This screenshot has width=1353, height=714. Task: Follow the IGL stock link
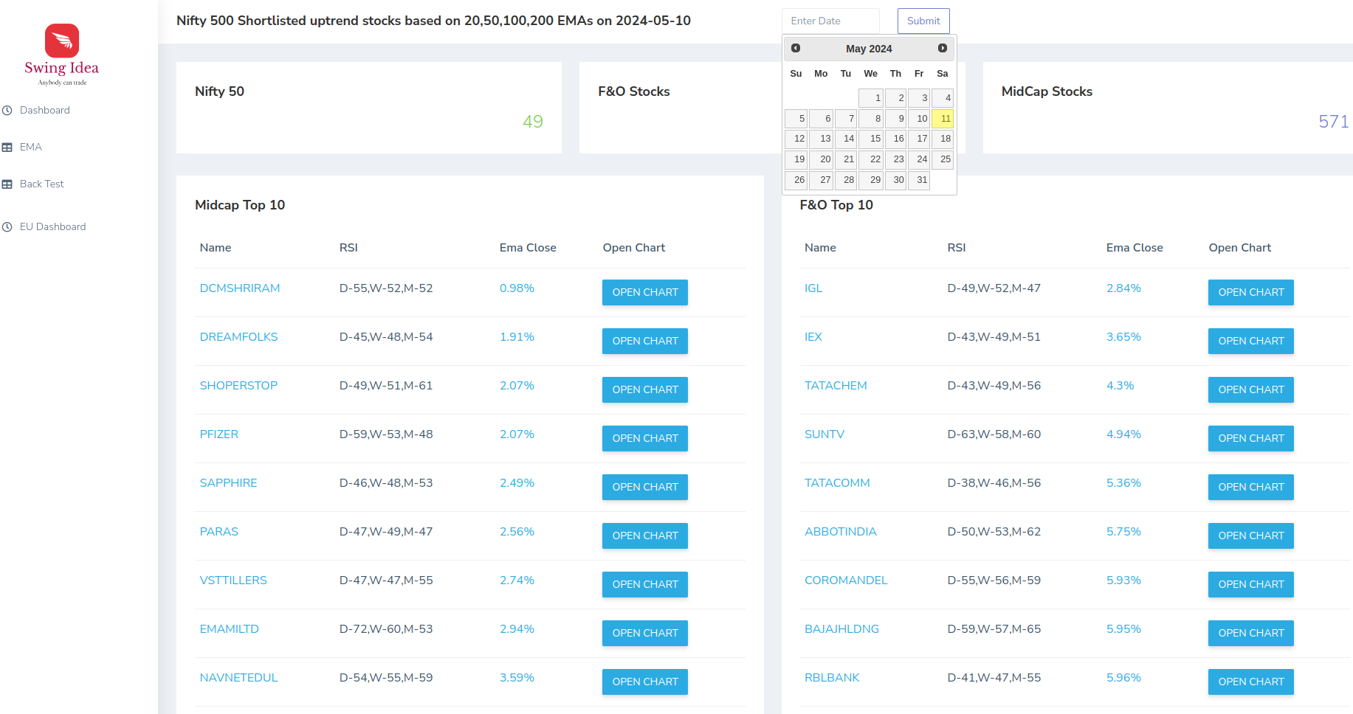(813, 288)
